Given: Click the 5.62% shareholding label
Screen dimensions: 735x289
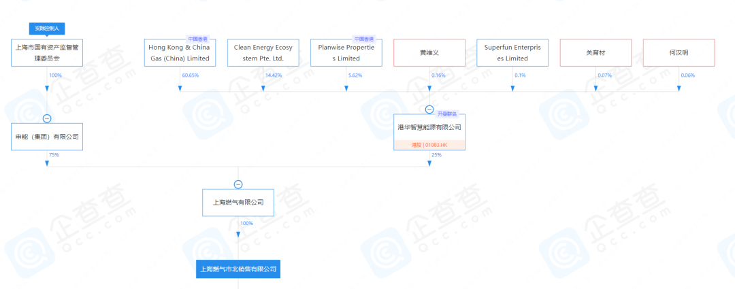Looking at the screenshot, I should [x=354, y=75].
